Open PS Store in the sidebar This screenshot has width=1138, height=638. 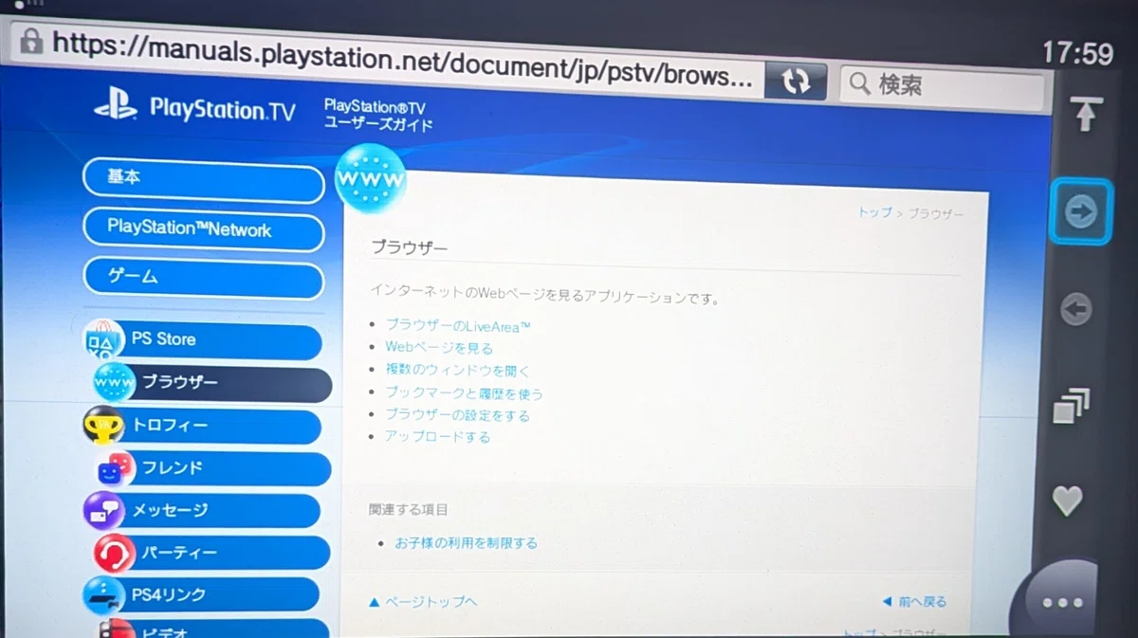pos(203,341)
